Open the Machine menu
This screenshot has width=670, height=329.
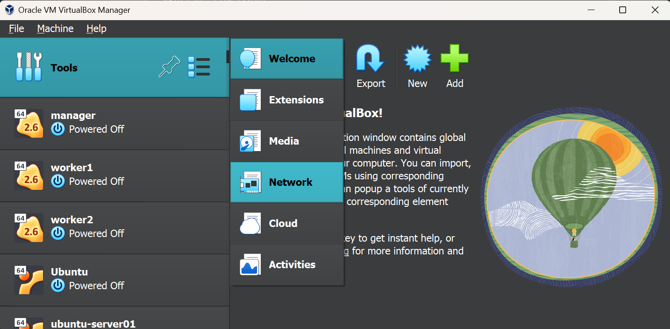point(55,28)
